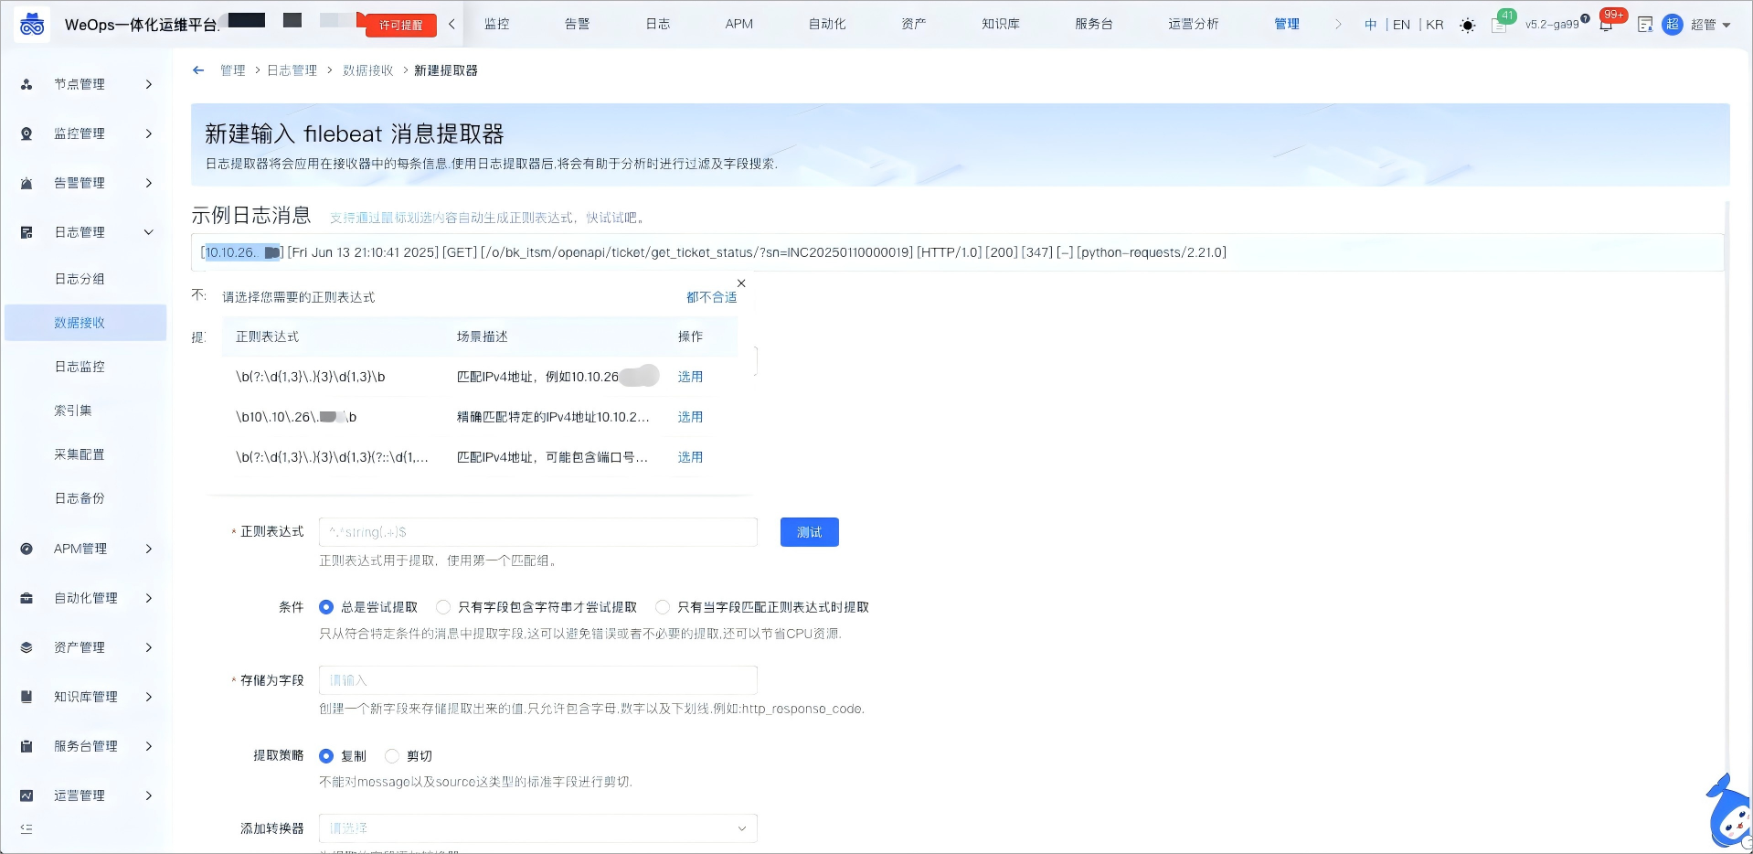Open the 添加转换器 dropdown

point(537,827)
